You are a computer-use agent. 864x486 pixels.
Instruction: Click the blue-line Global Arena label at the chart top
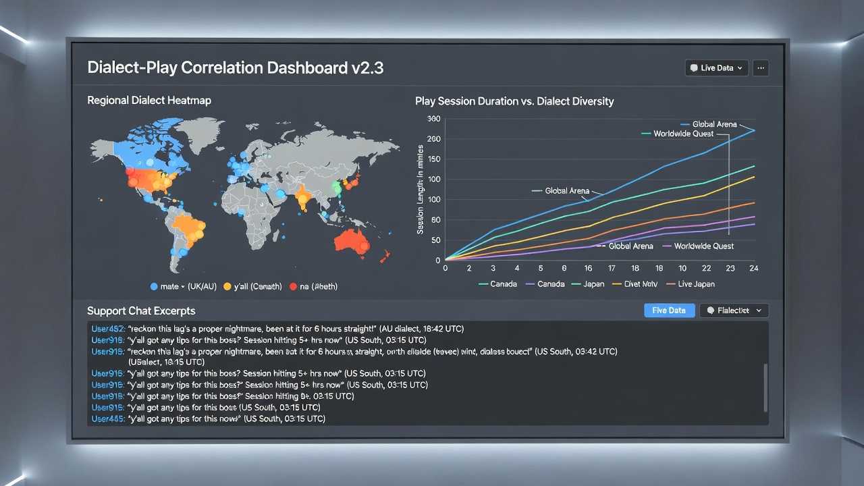(714, 124)
